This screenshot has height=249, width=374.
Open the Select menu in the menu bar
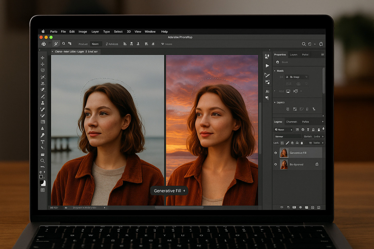pos(118,31)
